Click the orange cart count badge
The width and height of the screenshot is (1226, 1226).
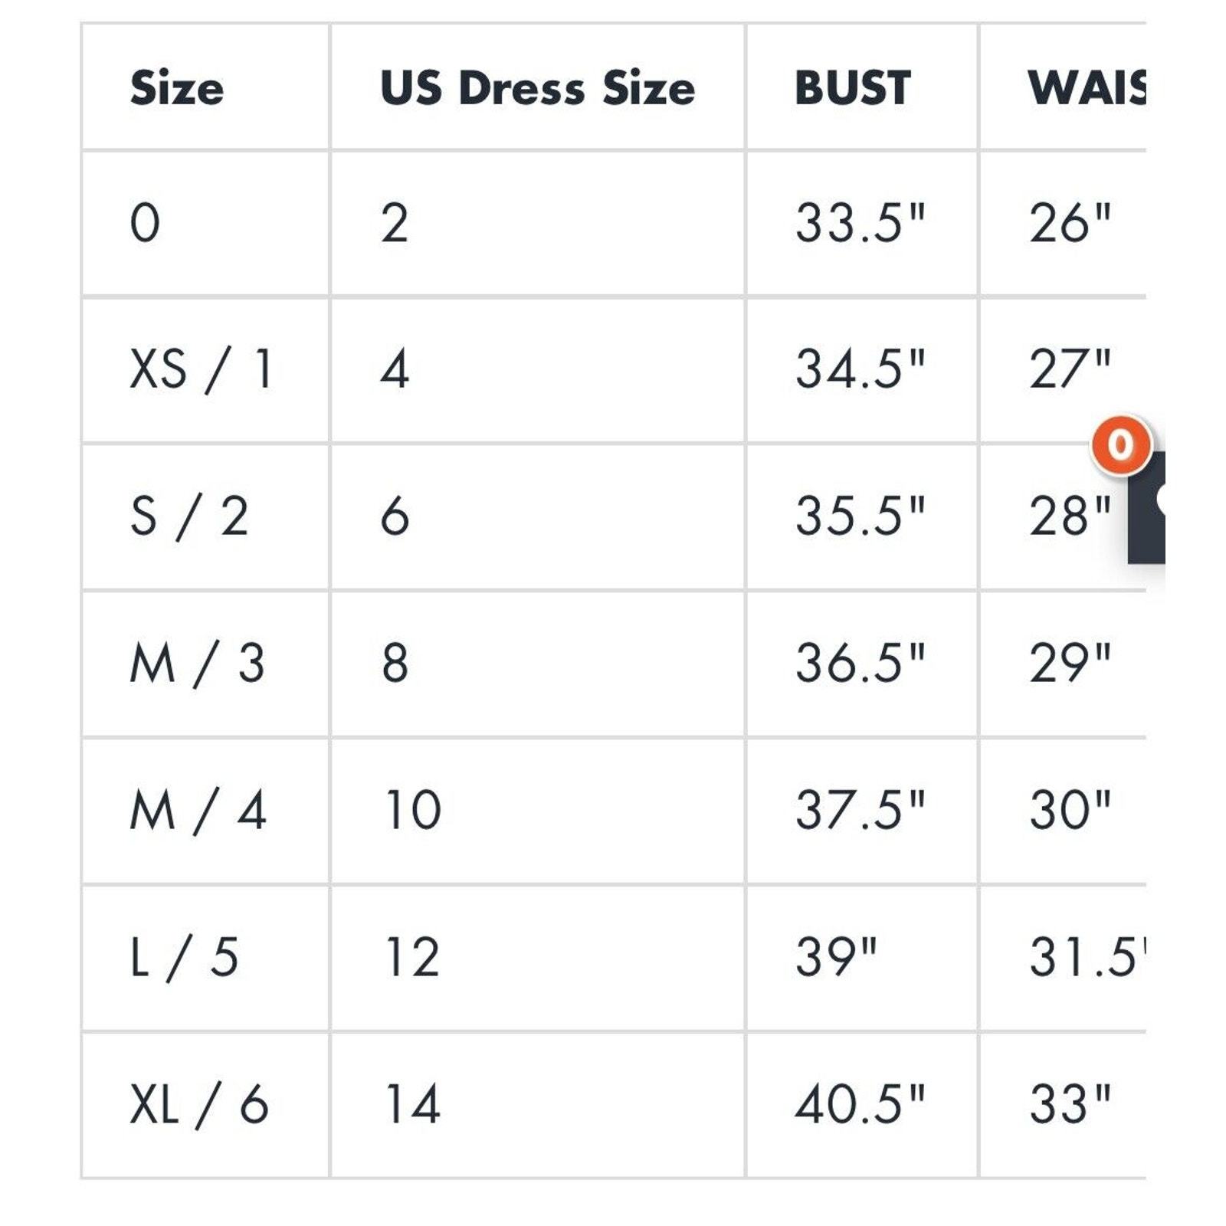(1120, 444)
